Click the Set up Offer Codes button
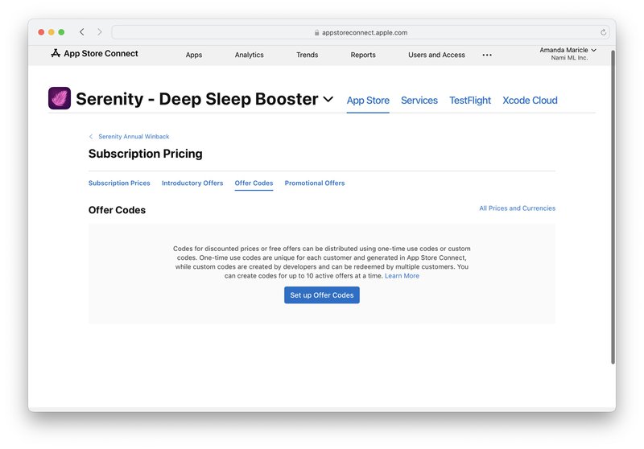The width and height of the screenshot is (644, 449). pos(322,295)
